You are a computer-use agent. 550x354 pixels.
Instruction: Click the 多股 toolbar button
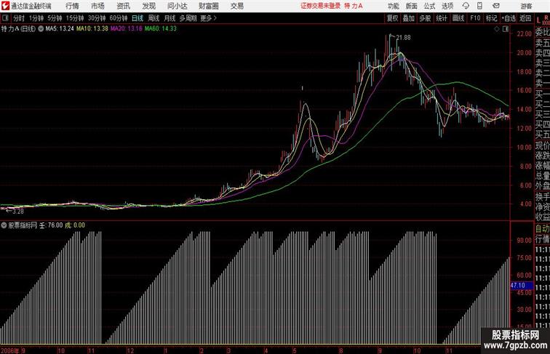point(425,18)
